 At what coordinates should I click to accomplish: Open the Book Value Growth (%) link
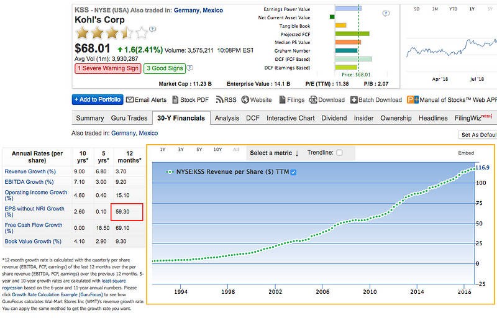pos(33,242)
